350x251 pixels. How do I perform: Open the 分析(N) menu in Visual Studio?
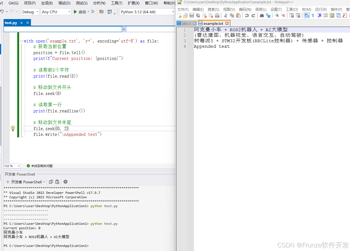tap(99, 3)
